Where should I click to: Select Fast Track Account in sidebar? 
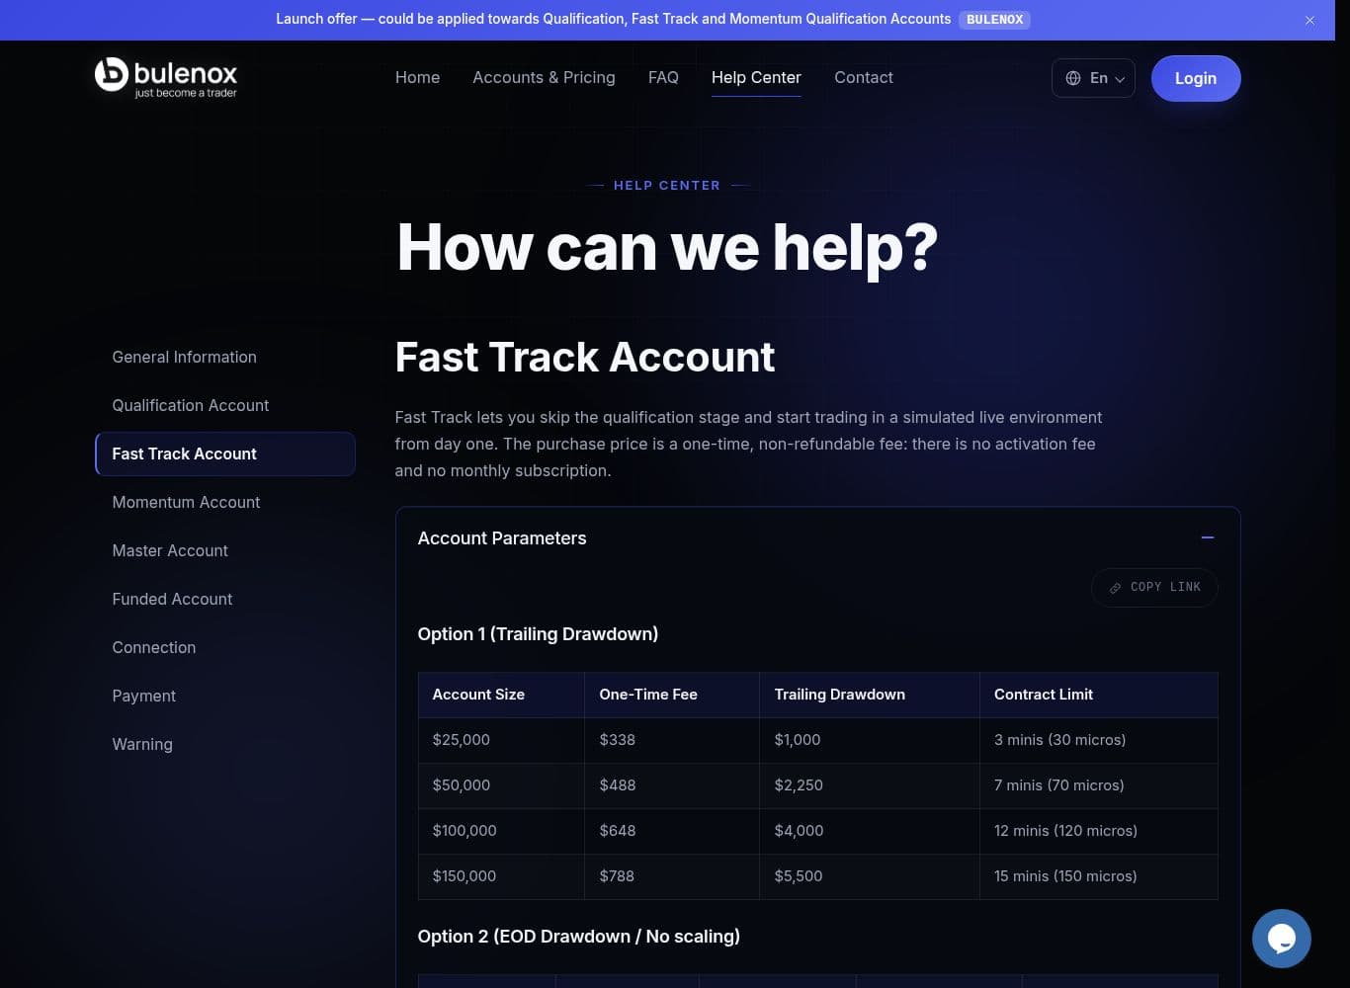[225, 453]
